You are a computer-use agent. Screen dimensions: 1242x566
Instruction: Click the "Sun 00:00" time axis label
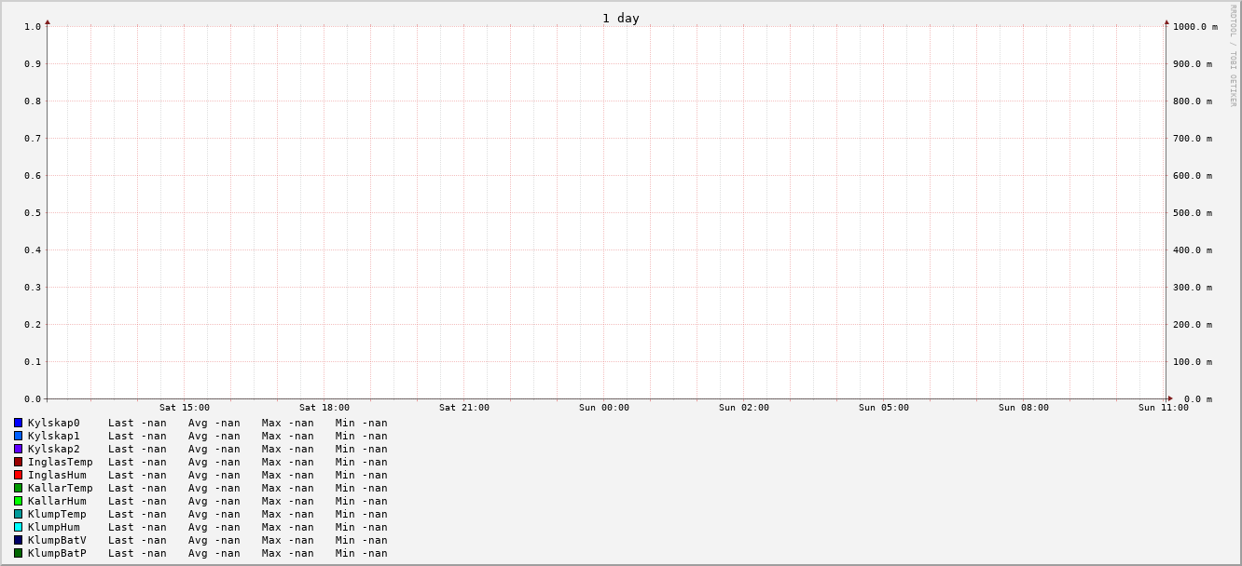[603, 408]
